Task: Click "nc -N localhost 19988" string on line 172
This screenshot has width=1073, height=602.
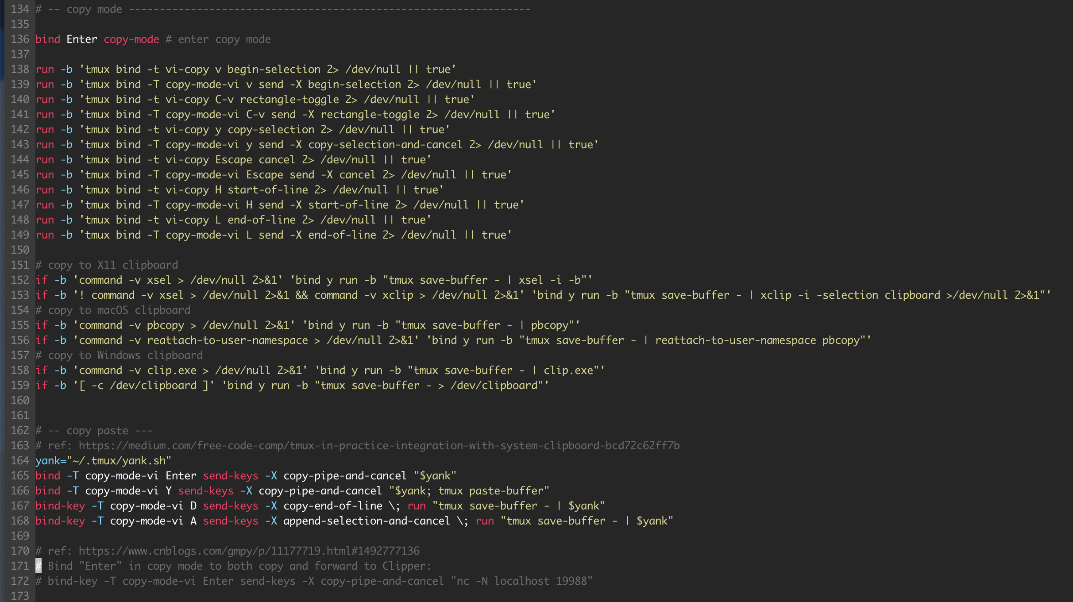Action: [x=521, y=581]
